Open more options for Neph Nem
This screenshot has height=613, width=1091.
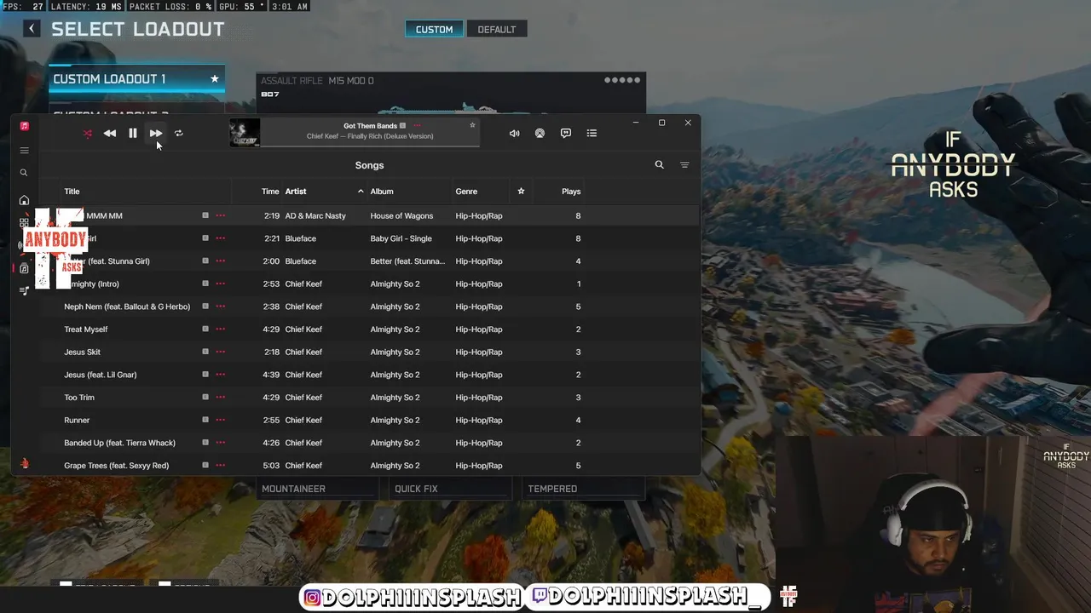coord(221,306)
